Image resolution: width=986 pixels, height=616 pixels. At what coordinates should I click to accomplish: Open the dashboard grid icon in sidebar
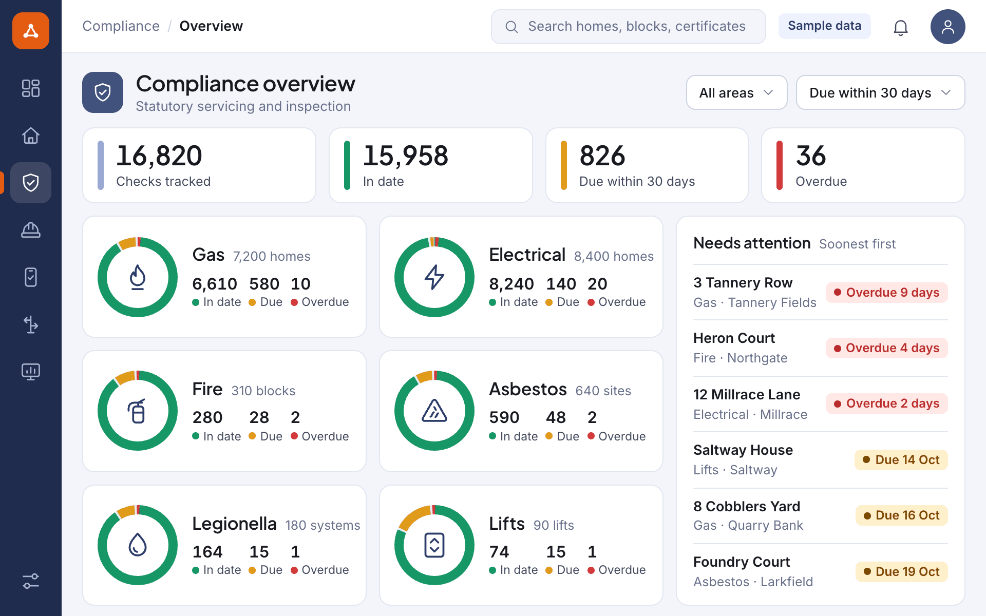coord(31,88)
